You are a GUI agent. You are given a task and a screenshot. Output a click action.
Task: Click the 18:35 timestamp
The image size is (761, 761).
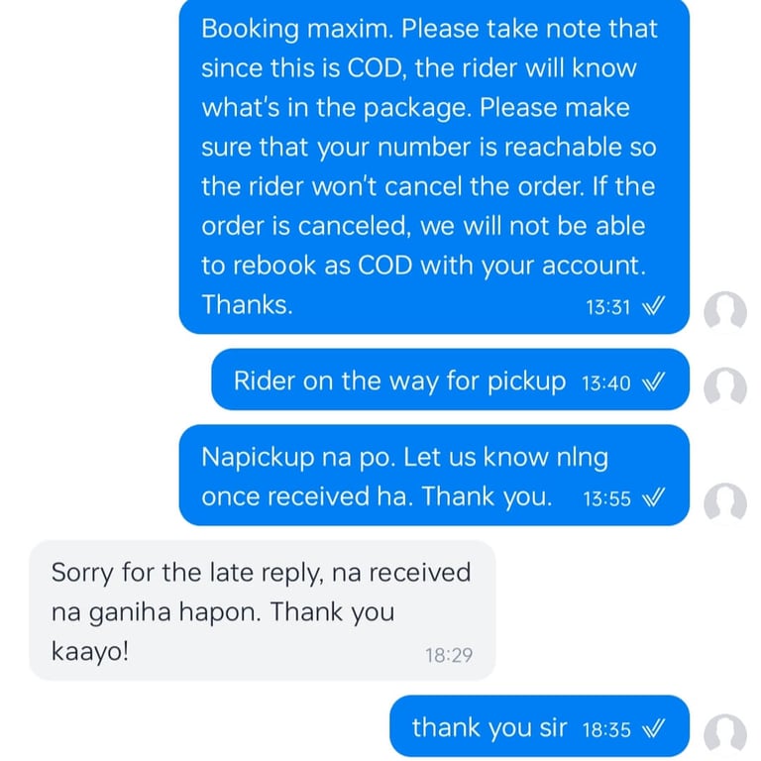(x=606, y=730)
